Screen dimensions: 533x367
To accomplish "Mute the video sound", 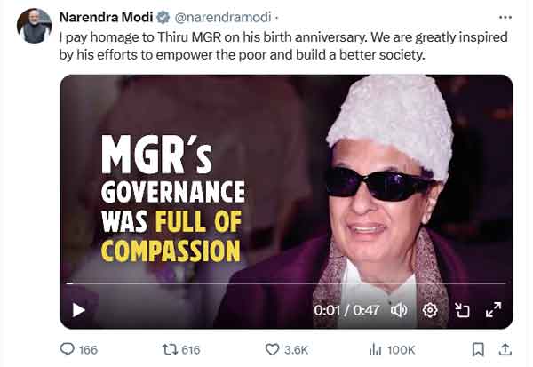I will (399, 310).
